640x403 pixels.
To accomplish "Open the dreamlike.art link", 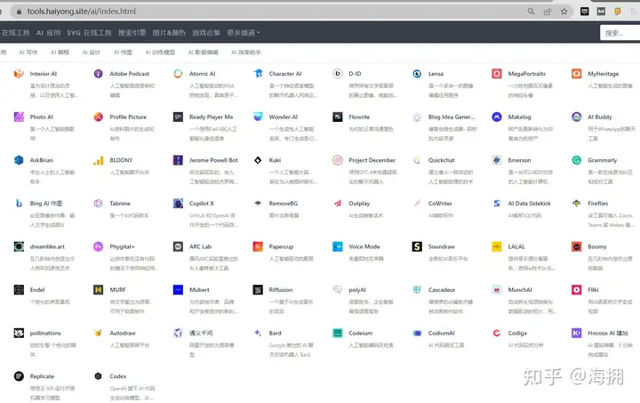I will tap(47, 246).
